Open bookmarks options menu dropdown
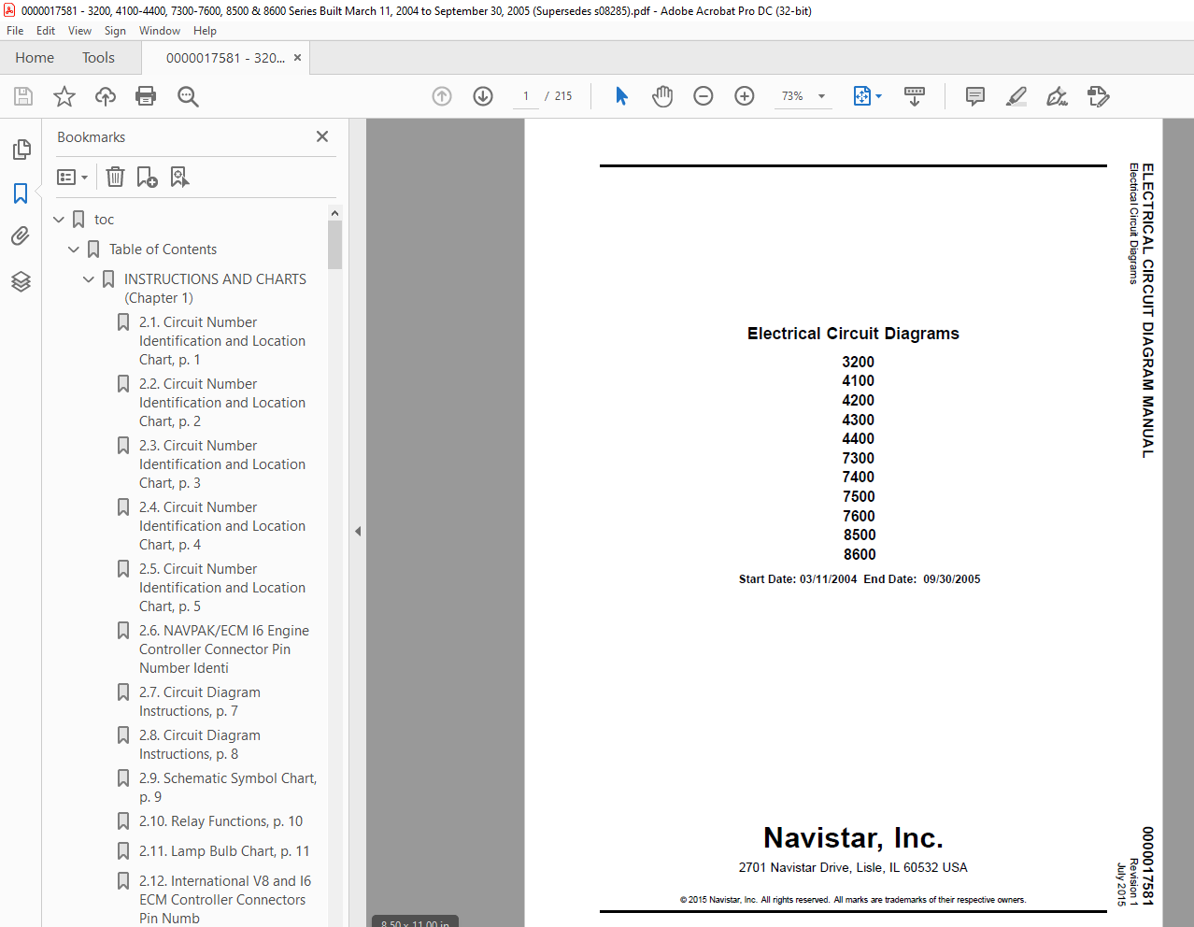 (73, 177)
